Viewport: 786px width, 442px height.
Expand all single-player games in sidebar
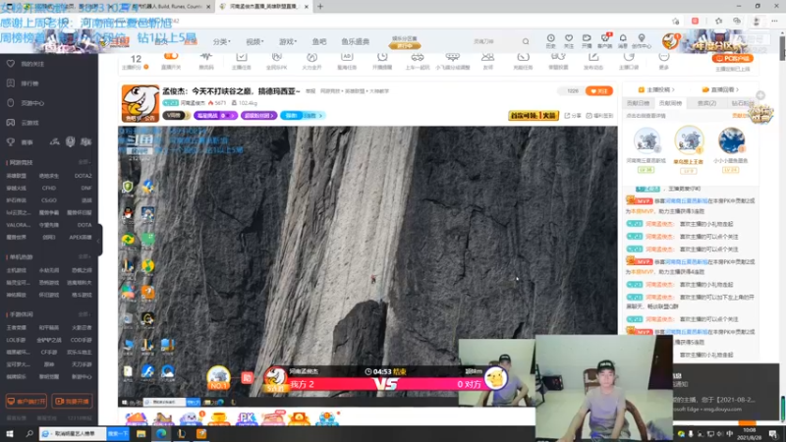pyautogui.click(x=84, y=256)
